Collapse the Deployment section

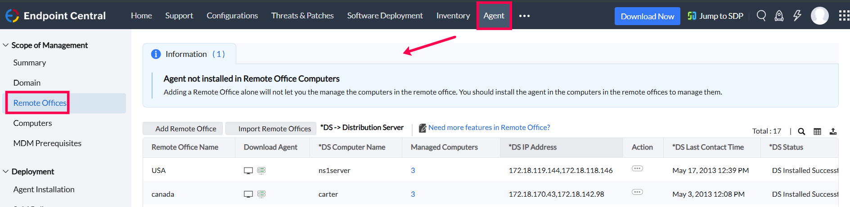(x=6, y=172)
